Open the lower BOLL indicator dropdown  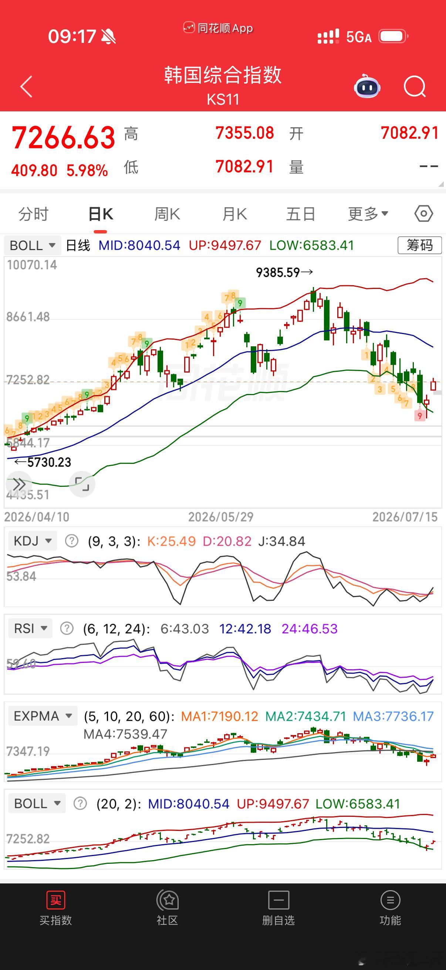click(x=37, y=804)
